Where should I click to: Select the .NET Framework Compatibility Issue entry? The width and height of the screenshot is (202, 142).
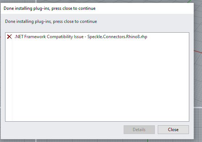click(81, 37)
